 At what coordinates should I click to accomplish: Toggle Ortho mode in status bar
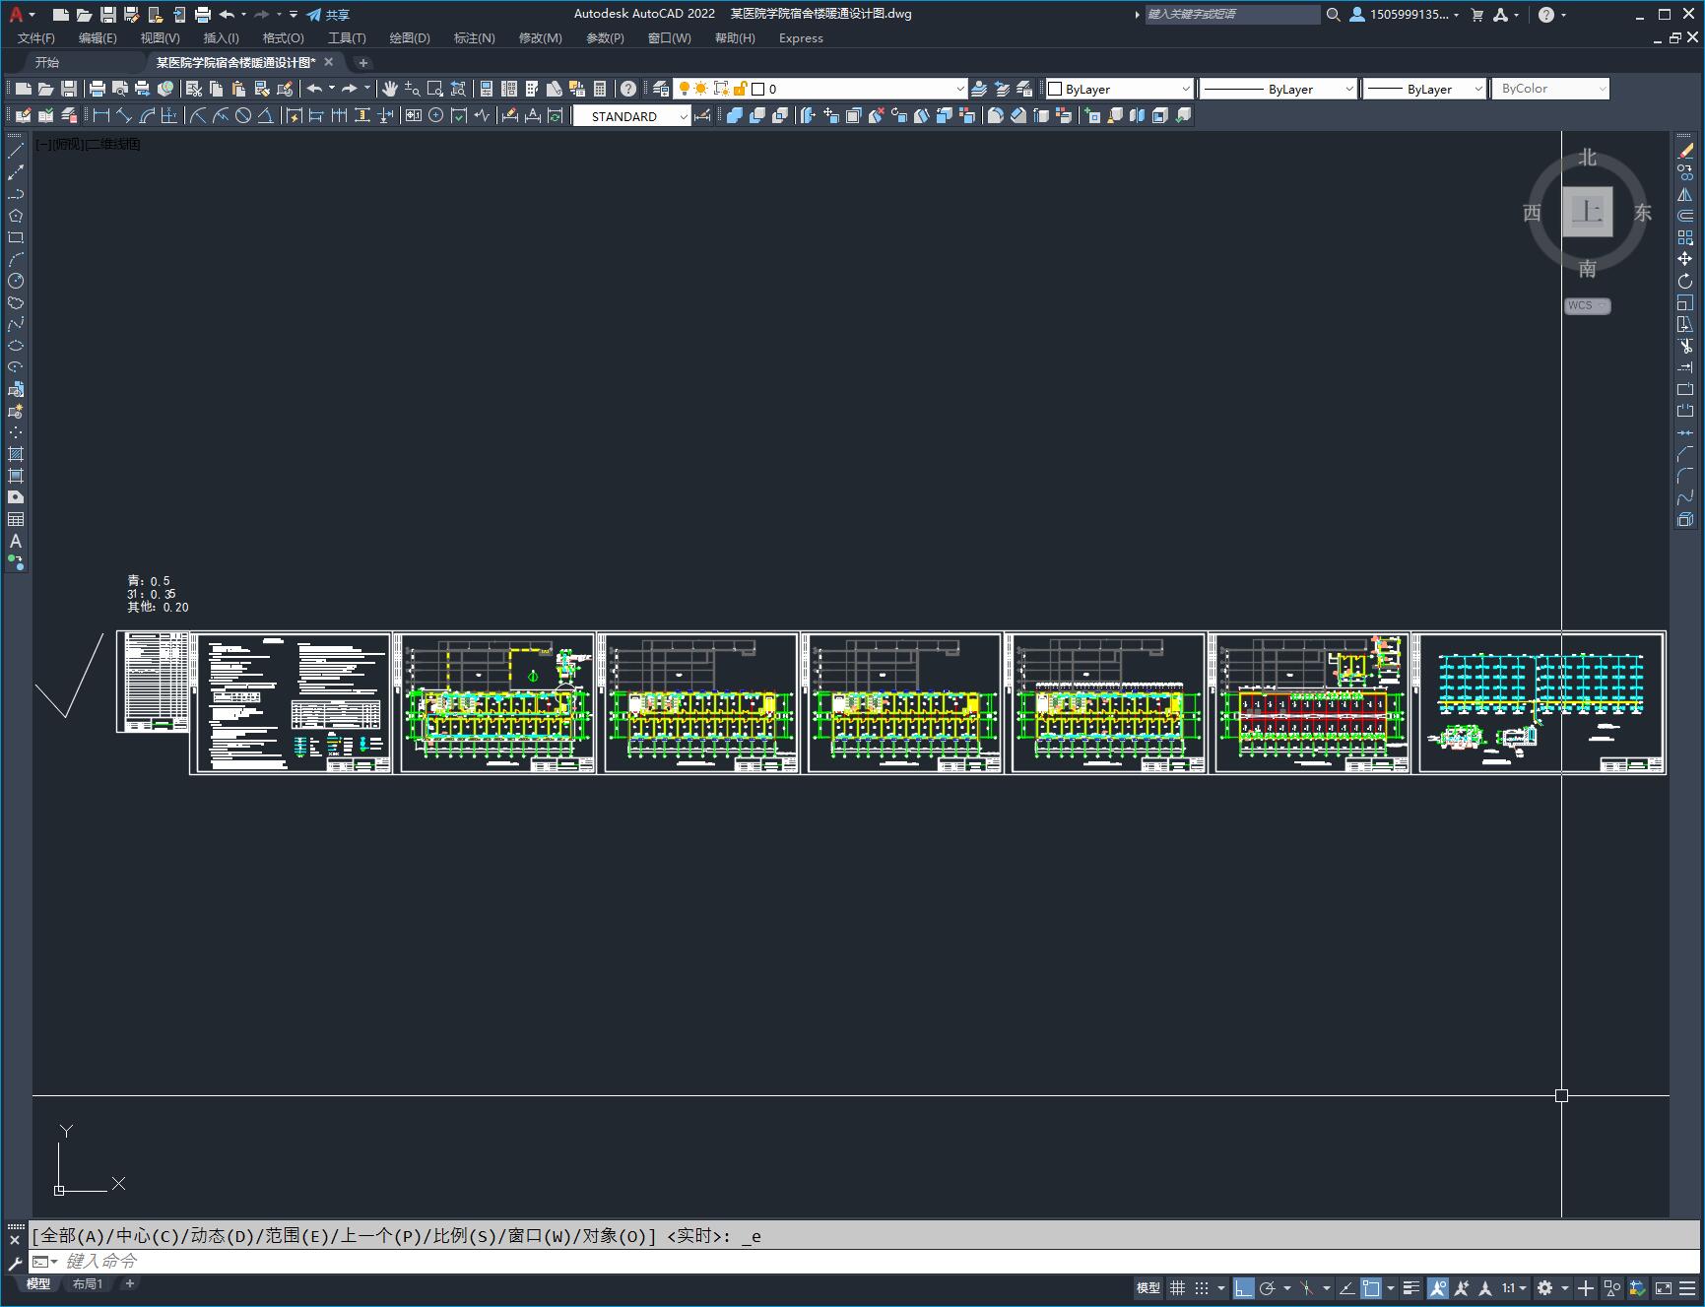pos(1244,1287)
